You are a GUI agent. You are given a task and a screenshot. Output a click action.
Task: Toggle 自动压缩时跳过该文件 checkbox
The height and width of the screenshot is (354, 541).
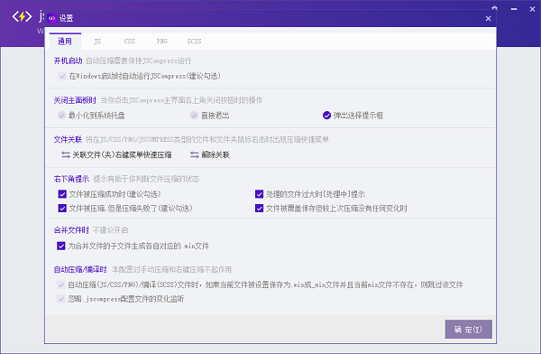click(61, 284)
